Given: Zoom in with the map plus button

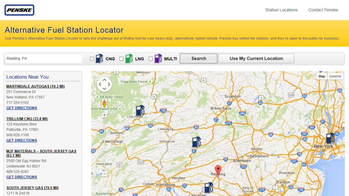Looking at the screenshot, I should (x=104, y=115).
